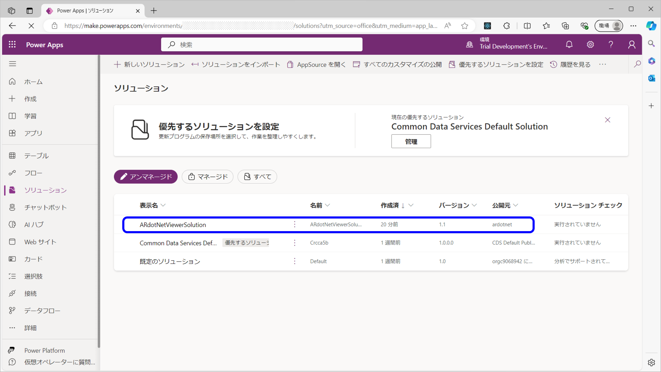Open more options for Common Data Services row

pos(295,243)
